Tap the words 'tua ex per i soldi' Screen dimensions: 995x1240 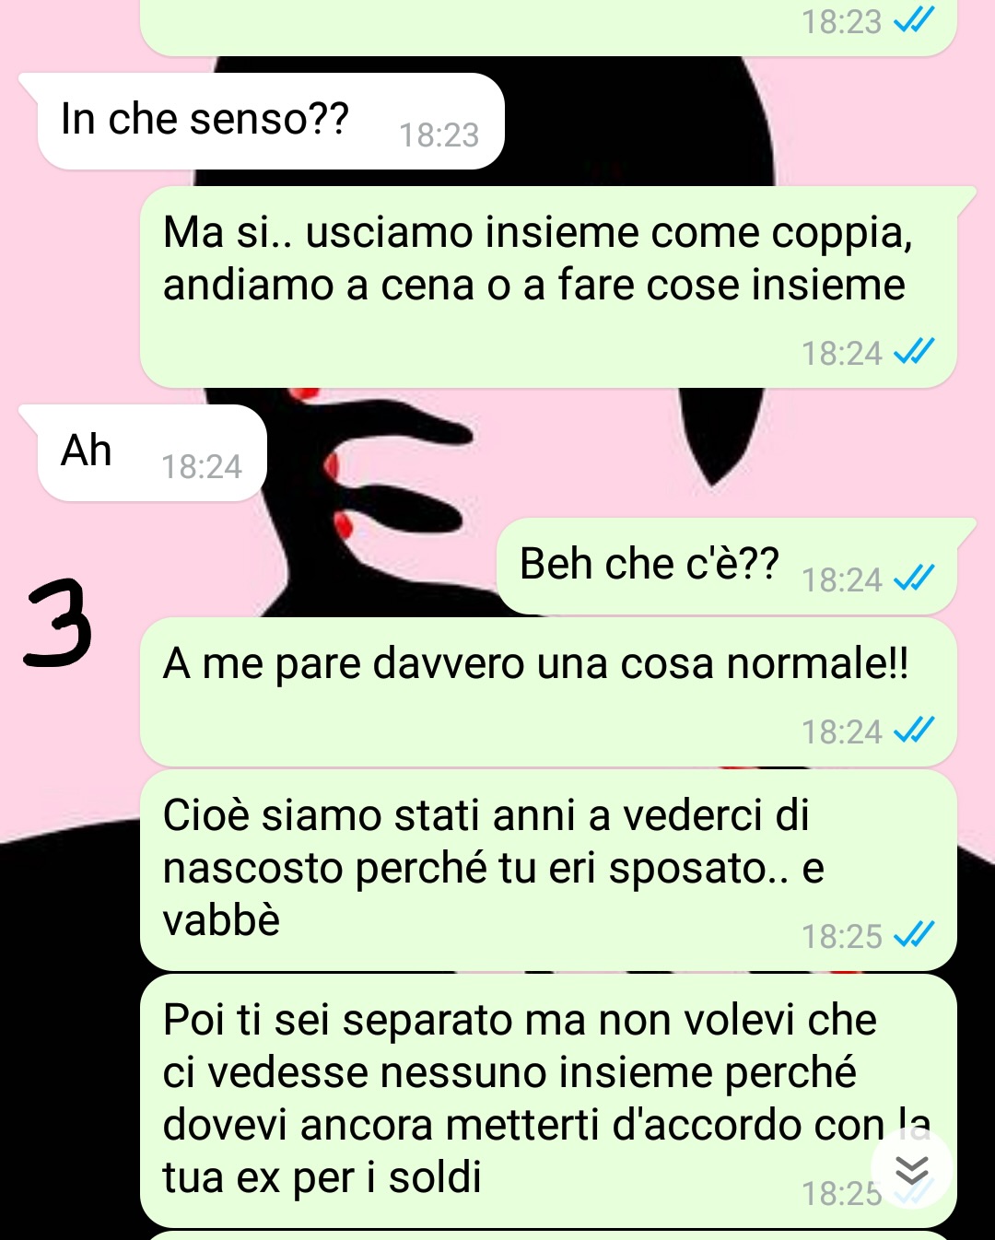pyautogui.click(x=322, y=1177)
